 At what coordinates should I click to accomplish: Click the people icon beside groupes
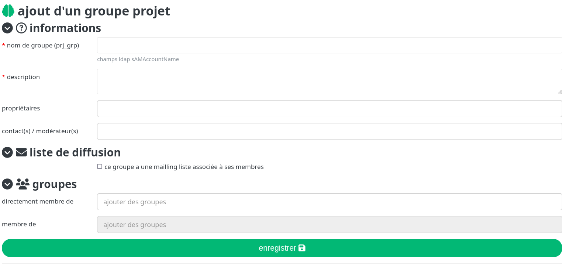coord(23,184)
